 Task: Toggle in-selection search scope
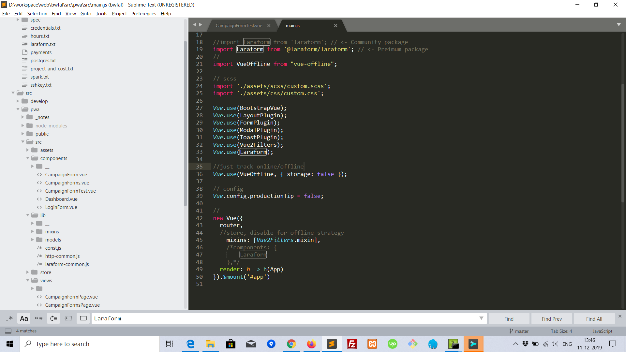pos(68,318)
